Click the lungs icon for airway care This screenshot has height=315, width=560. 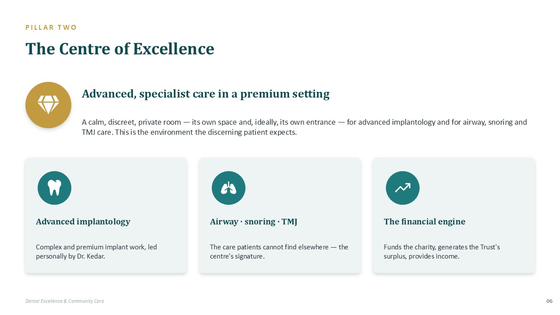click(228, 188)
